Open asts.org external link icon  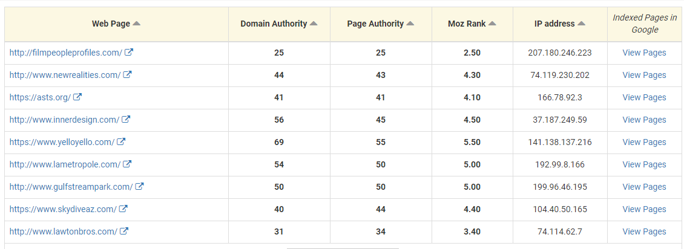[x=77, y=97]
